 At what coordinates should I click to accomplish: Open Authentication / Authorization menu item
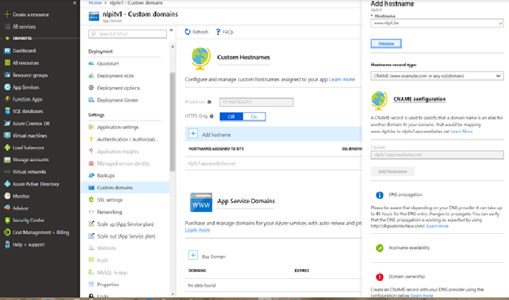(127, 139)
